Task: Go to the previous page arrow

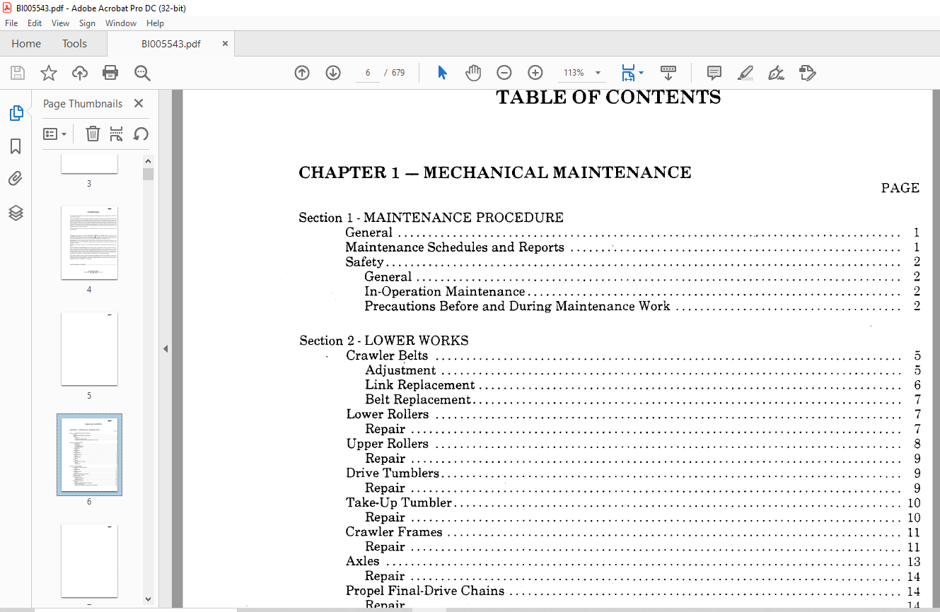Action: click(x=302, y=73)
